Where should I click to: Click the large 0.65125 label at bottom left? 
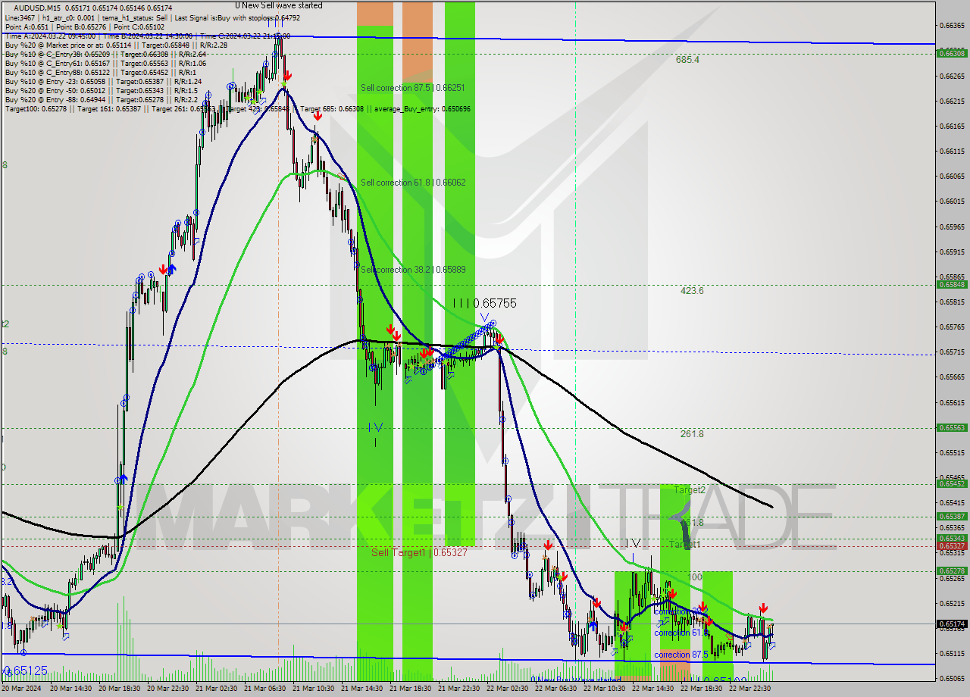coord(26,671)
